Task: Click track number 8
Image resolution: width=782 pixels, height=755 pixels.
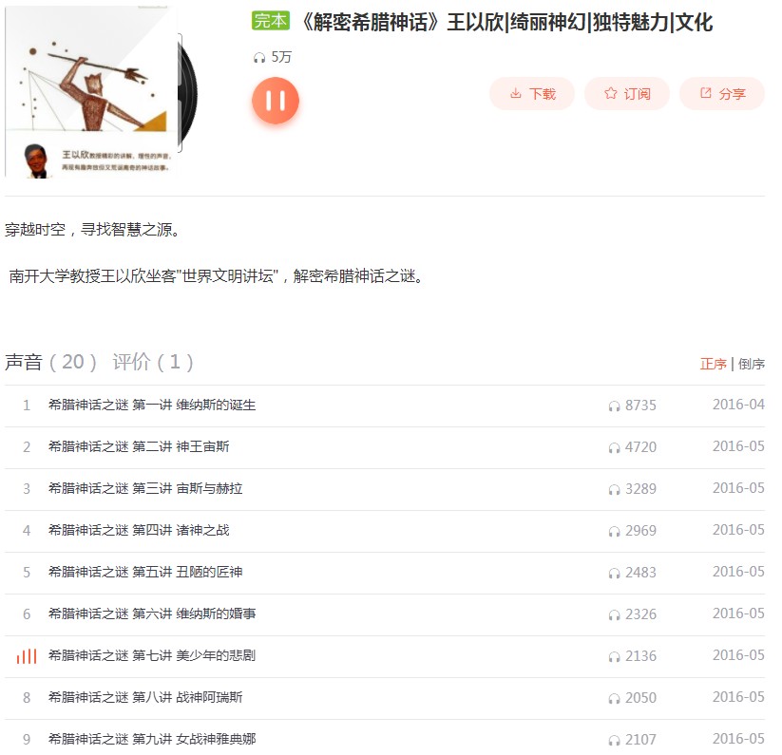Action: click(x=27, y=698)
